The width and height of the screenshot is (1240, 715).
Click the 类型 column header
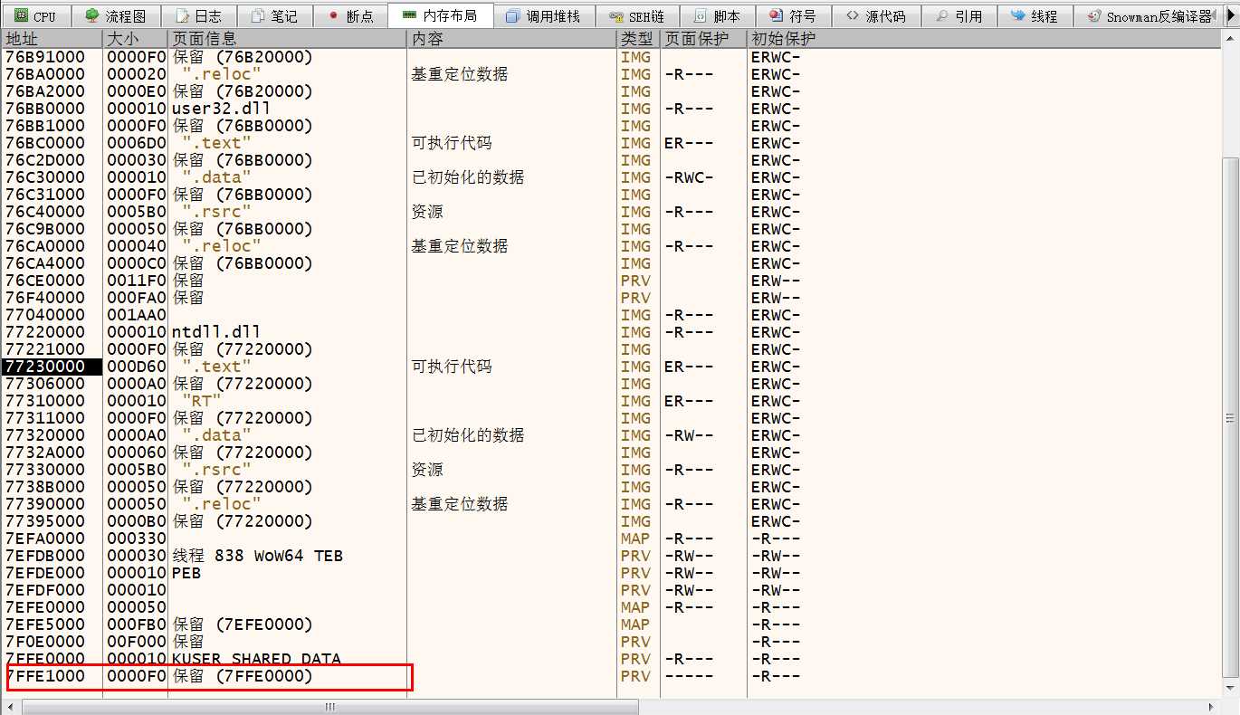pyautogui.click(x=638, y=39)
